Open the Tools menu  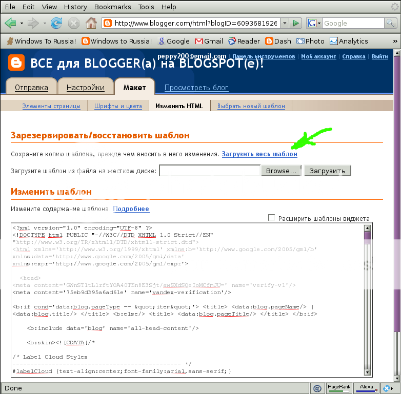click(x=146, y=7)
